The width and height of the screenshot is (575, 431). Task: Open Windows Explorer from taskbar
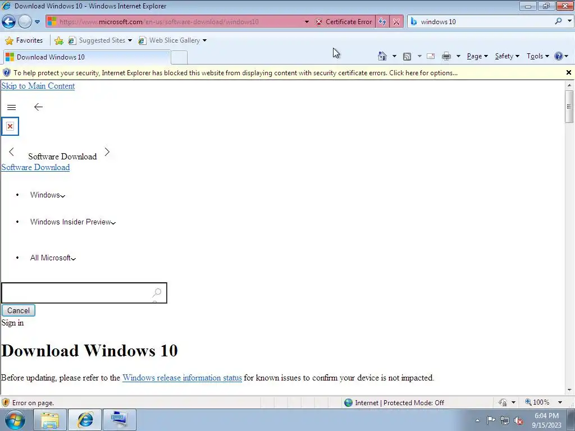(50, 420)
